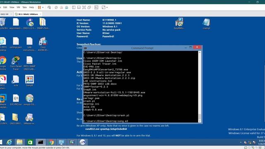
Task: Select the Google Chrome desktop shortcut
Action: point(3,63)
